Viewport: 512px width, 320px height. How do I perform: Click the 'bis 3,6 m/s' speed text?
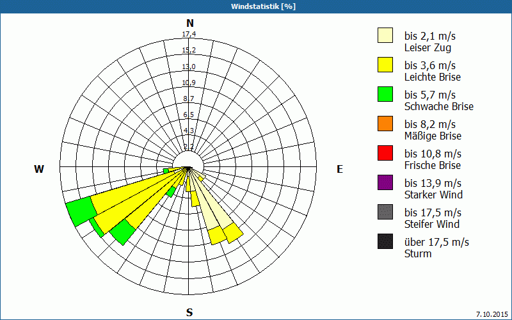(x=430, y=65)
